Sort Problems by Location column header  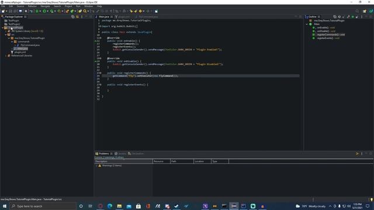pyautogui.click(x=202, y=162)
